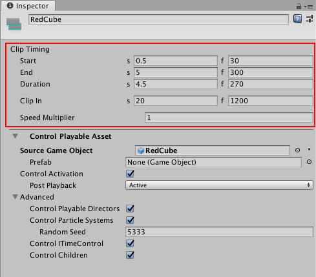Viewport: 316px width, 277px height.
Task: Edit the End seconds field
Action: [x=176, y=72]
